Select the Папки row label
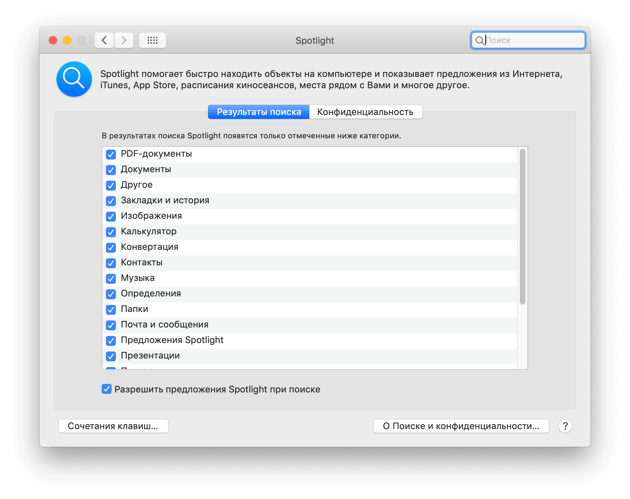Image resolution: width=630 pixels, height=499 pixels. (135, 309)
